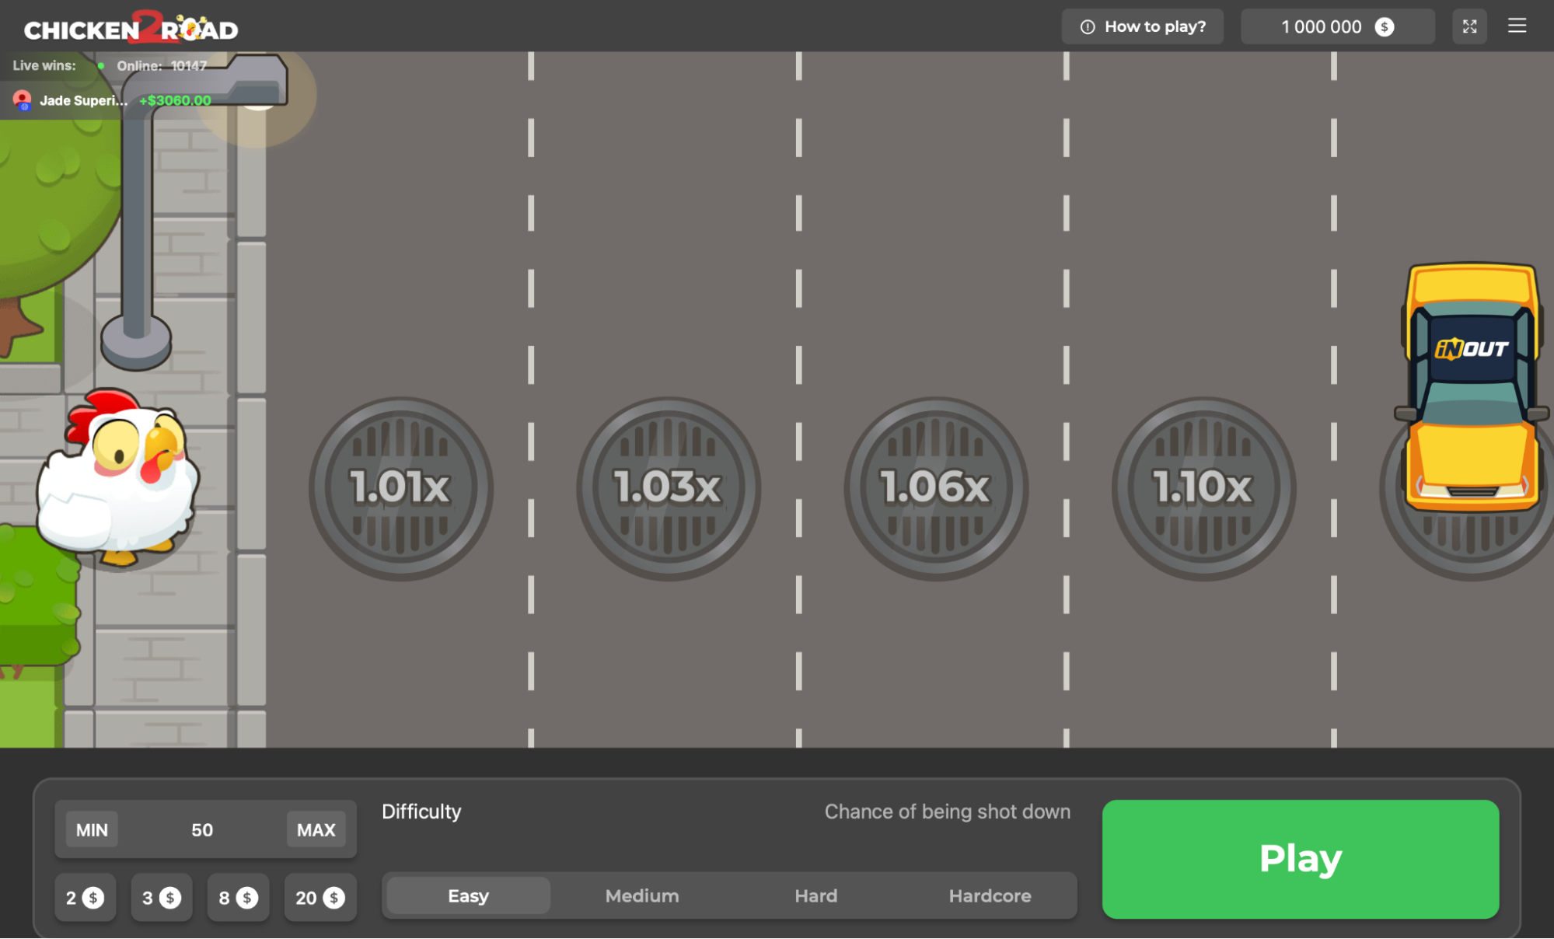Click the 1.06x manhole cover
1554x939 pixels.
click(936, 488)
